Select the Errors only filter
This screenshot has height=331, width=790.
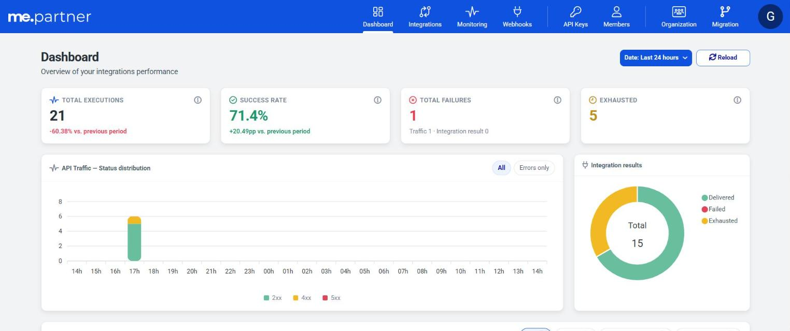pos(534,168)
